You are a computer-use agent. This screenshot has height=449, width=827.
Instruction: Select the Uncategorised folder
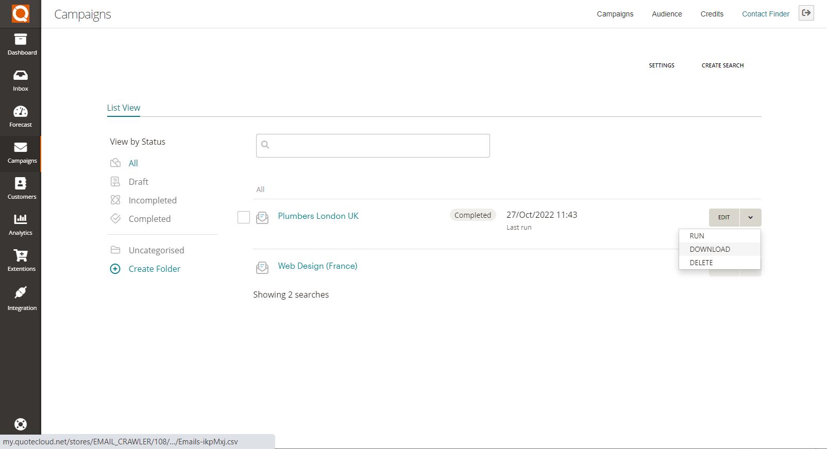click(156, 250)
